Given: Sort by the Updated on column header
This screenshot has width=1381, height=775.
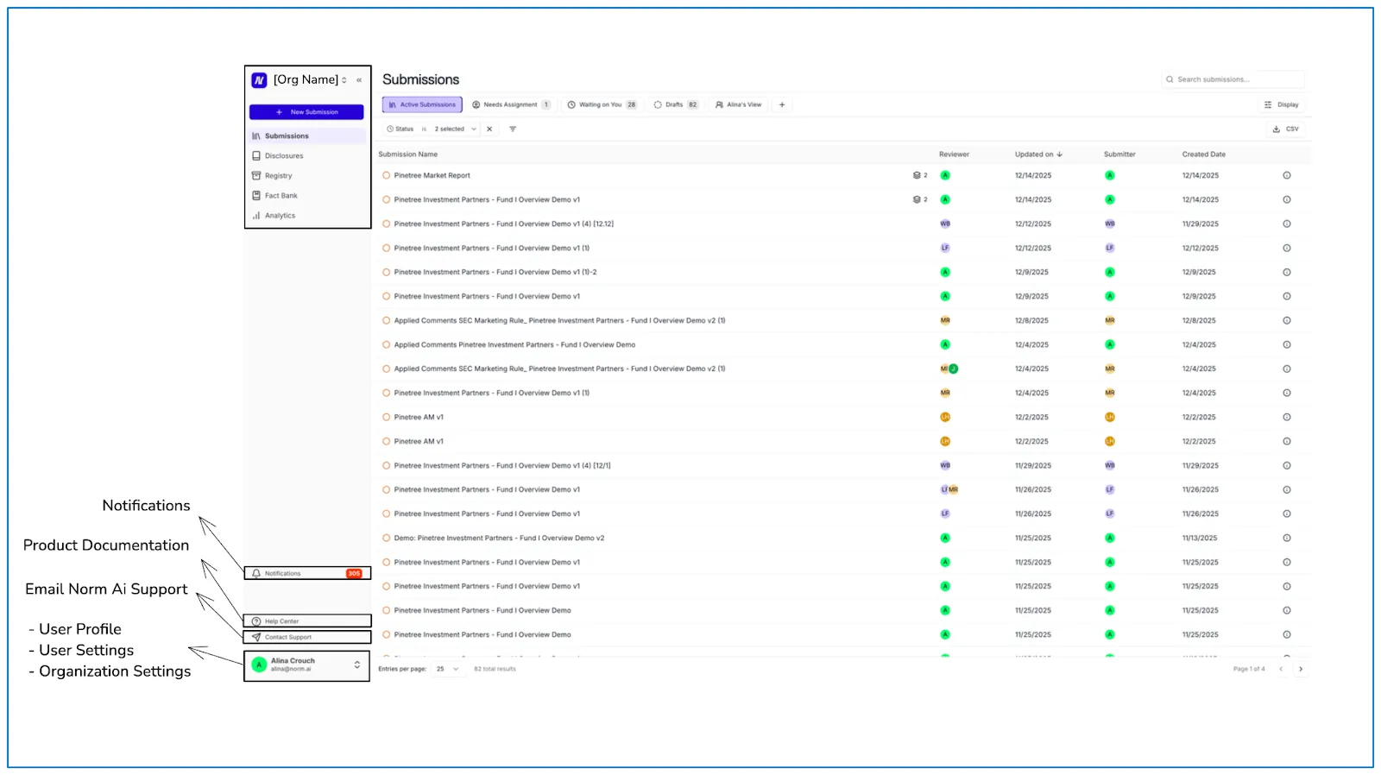Looking at the screenshot, I should tap(1038, 154).
